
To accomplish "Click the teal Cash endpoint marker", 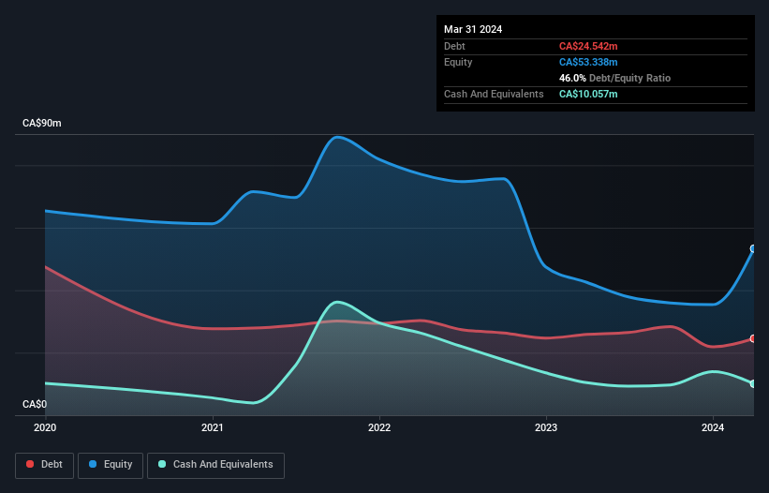I will [753, 383].
